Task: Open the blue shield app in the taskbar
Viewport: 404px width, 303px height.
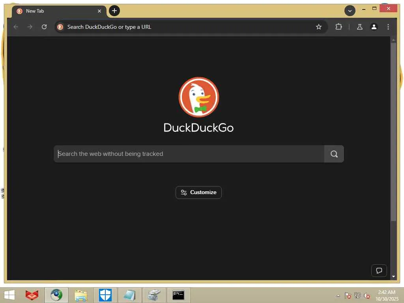Action: 105,295
